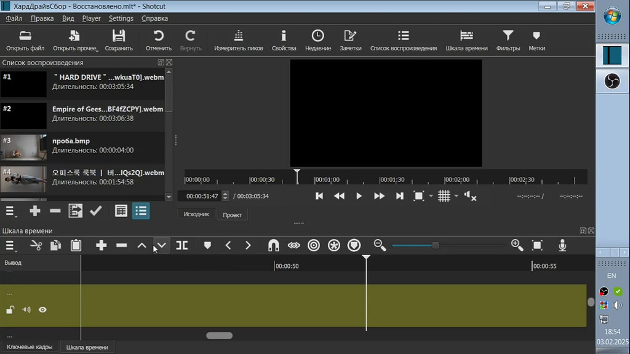
Task: Click Overwrite down-arrow icon in timeline toolbar
Action: (161, 245)
